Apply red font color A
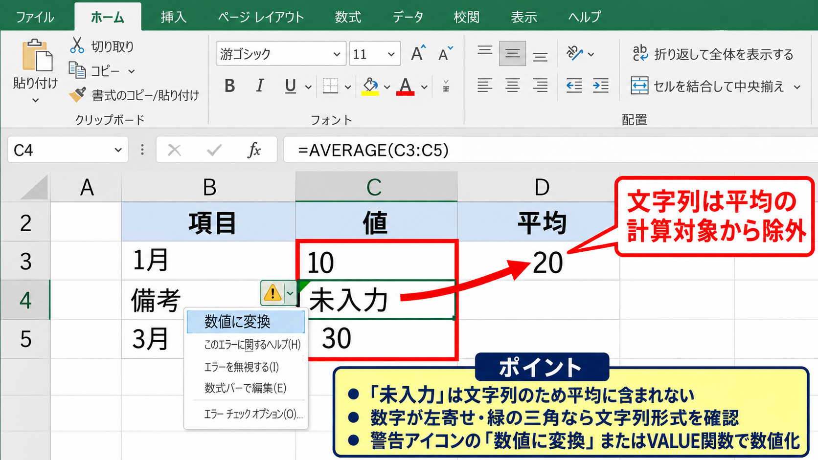The height and width of the screenshot is (460, 818). (x=405, y=86)
